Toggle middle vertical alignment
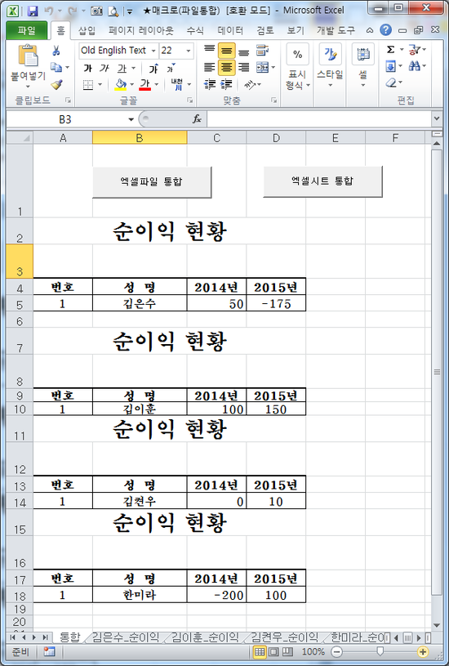 [227, 51]
